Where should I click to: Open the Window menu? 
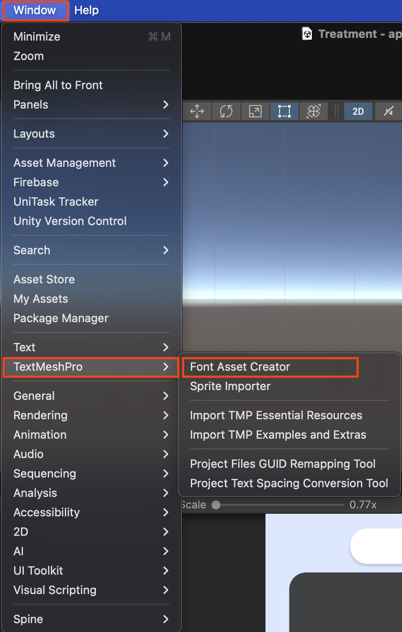coord(35,11)
